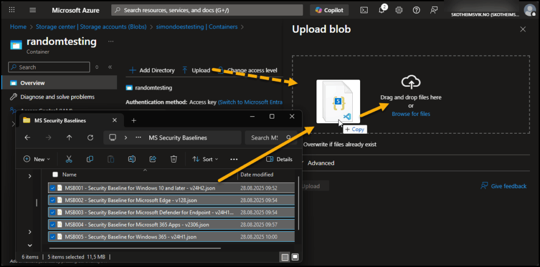Close the MS Security Baselines Explorer tab
The image size is (540, 267).
tap(114, 121)
